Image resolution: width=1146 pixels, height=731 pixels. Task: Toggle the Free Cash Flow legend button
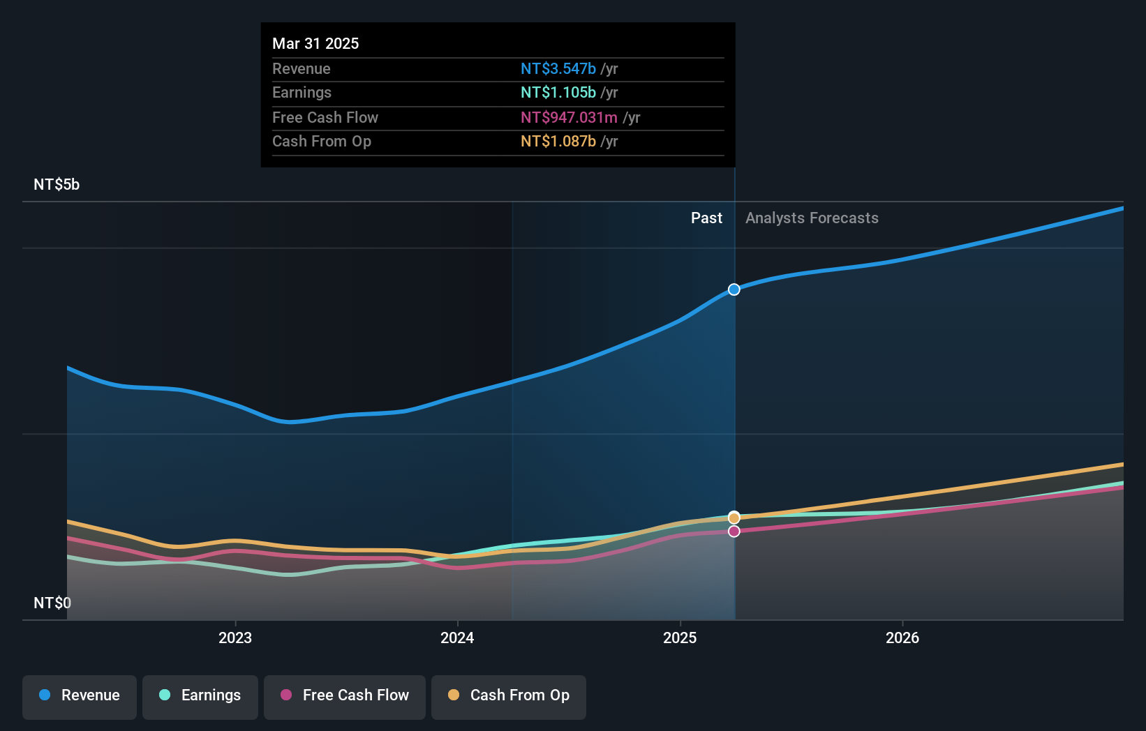[x=345, y=697]
